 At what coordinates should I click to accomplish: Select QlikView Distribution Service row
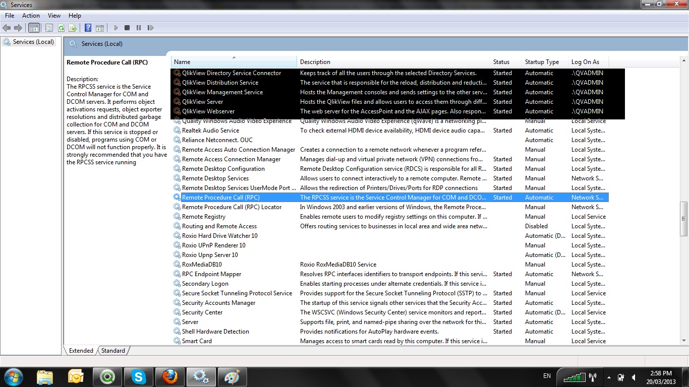[390, 83]
